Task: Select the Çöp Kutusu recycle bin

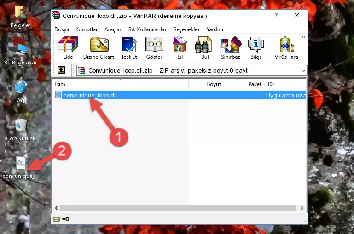Action: 21,130
